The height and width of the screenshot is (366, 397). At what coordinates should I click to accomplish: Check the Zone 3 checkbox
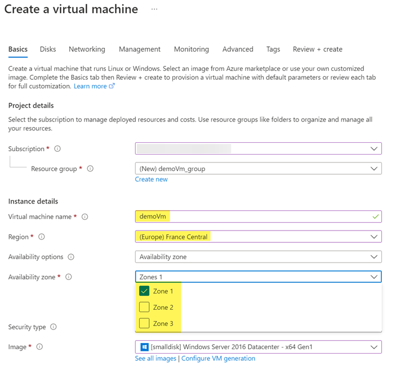pyautogui.click(x=144, y=323)
